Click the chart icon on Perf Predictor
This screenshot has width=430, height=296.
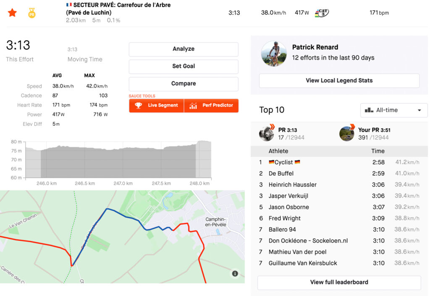tap(193, 106)
